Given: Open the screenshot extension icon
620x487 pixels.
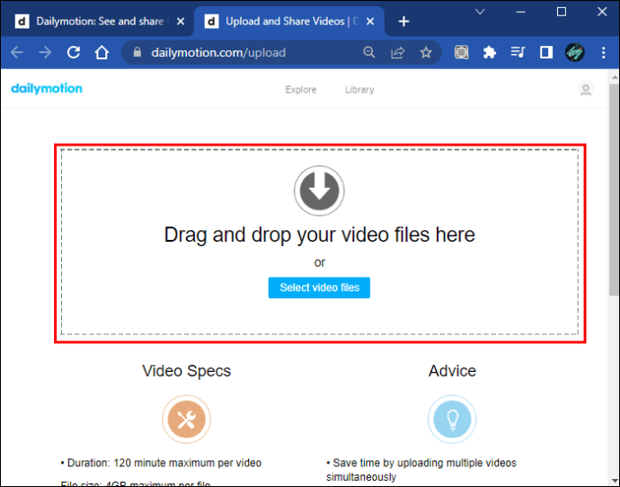Looking at the screenshot, I should click(462, 52).
